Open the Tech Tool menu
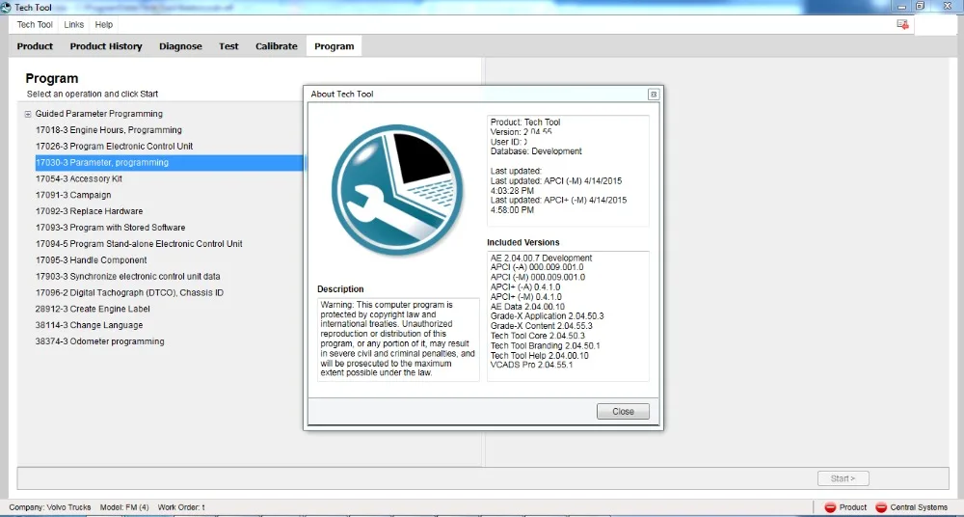This screenshot has width=964, height=517. (x=35, y=25)
